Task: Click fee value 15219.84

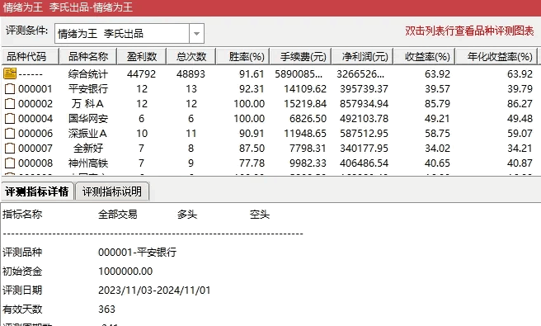Action: [305, 104]
